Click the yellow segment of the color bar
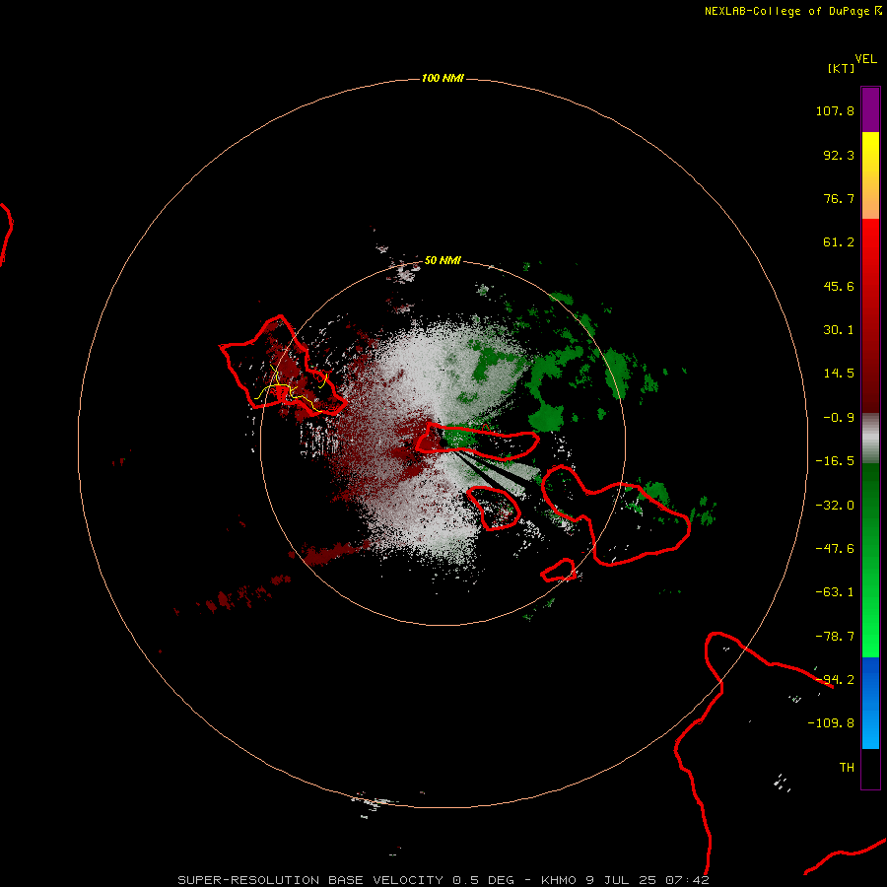Screen dimensions: 887x887 [870, 175]
